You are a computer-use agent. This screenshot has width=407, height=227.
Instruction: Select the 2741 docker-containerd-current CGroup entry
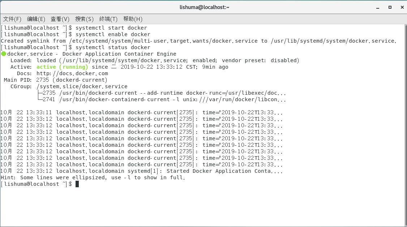[x=163, y=99]
